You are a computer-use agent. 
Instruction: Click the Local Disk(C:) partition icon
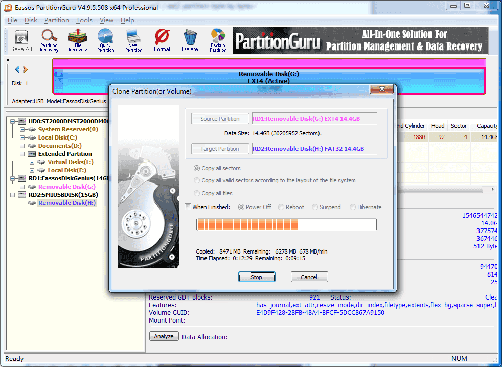click(31, 137)
